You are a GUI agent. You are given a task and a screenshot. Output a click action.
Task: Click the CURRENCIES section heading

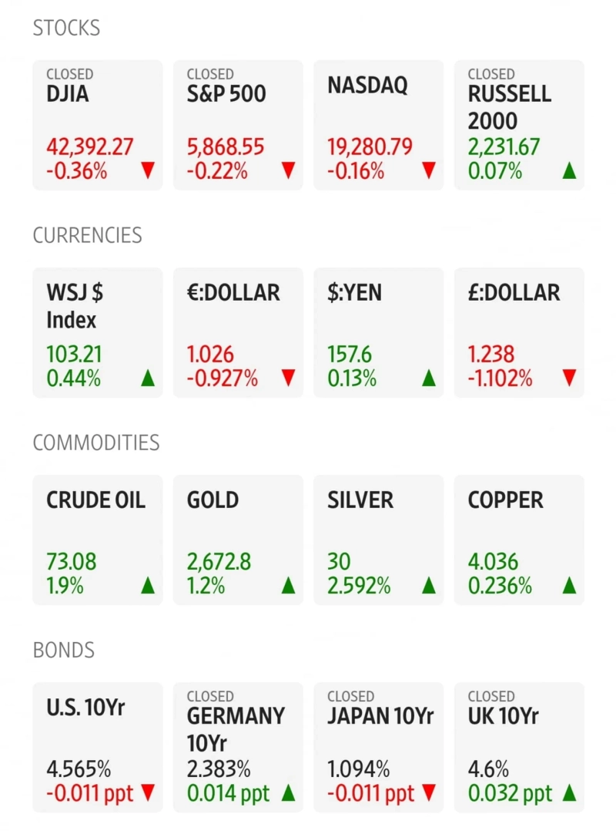(x=87, y=236)
